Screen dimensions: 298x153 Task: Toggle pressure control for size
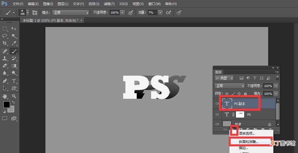(179, 13)
